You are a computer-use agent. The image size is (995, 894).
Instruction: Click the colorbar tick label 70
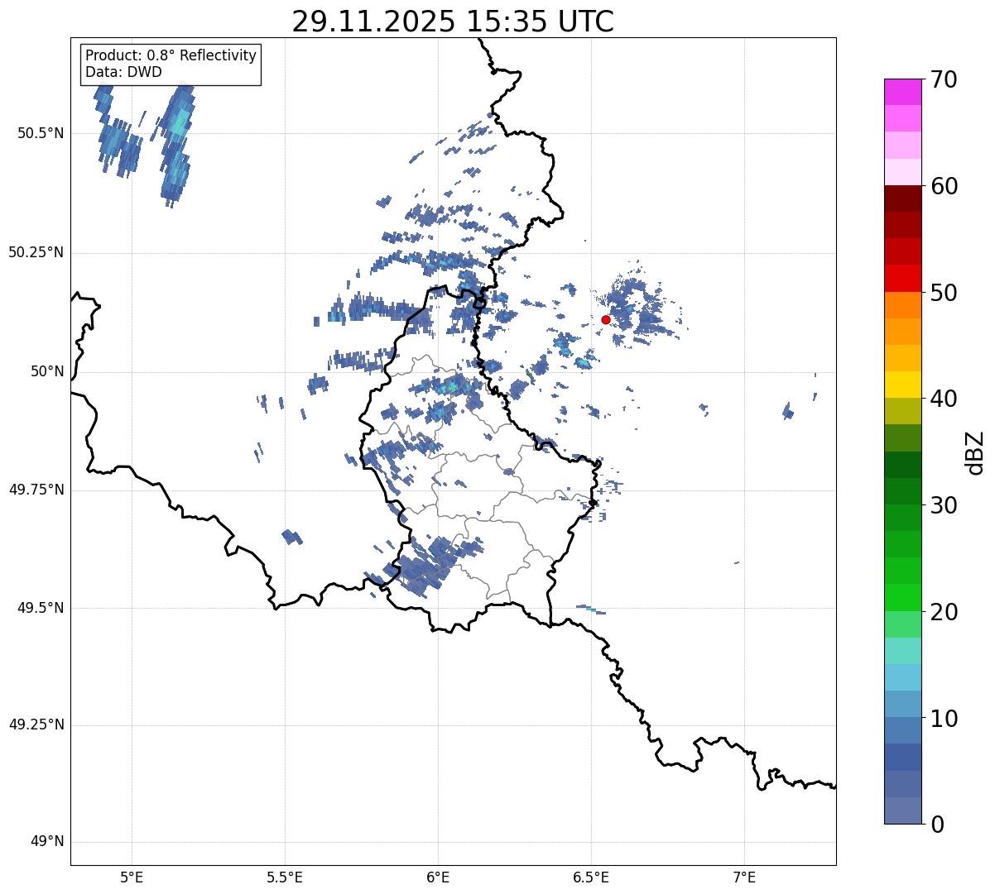coord(943,79)
